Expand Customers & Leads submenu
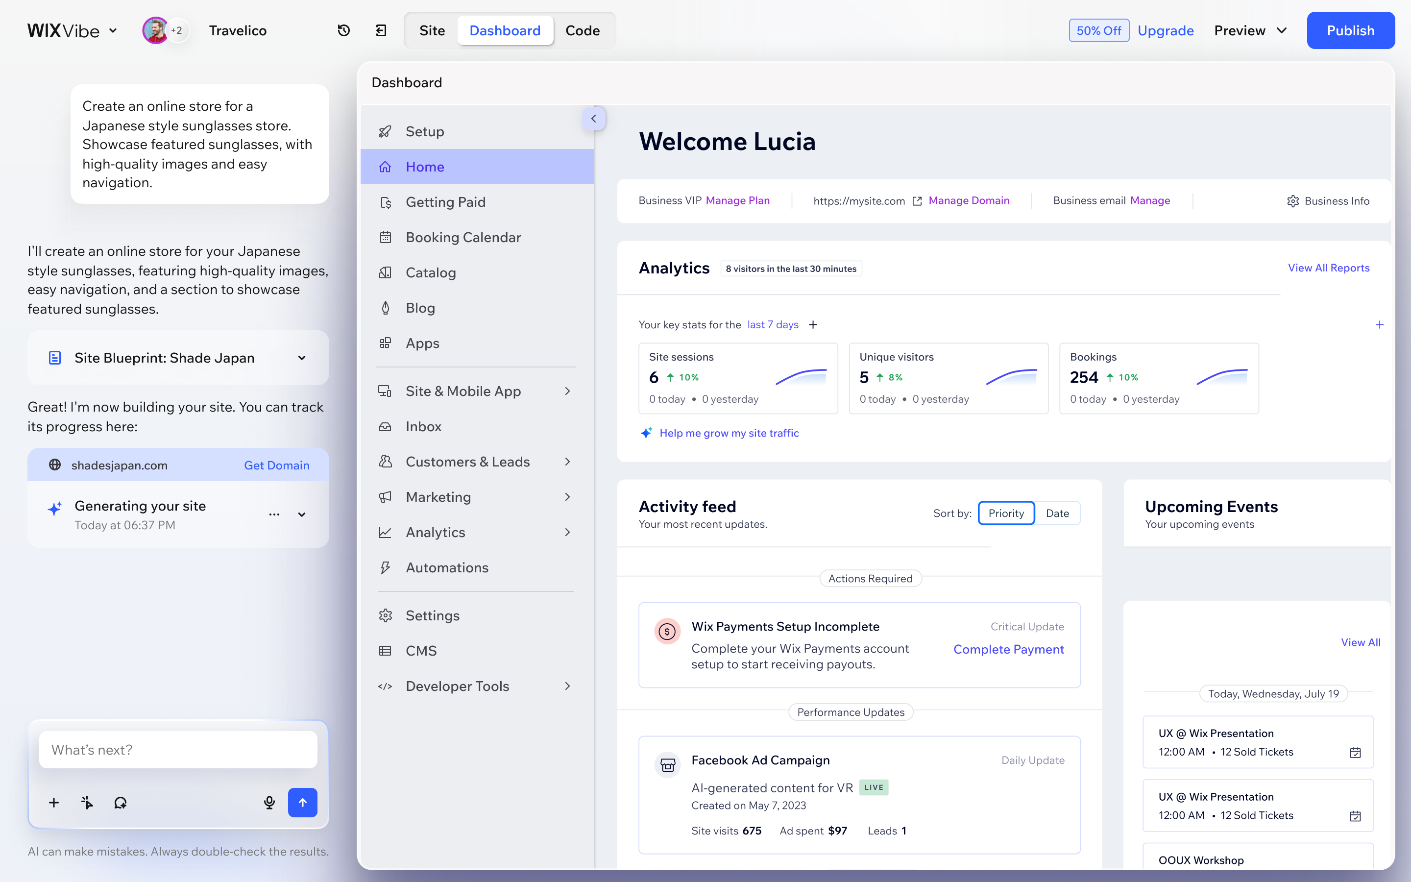1411x882 pixels. (x=567, y=462)
